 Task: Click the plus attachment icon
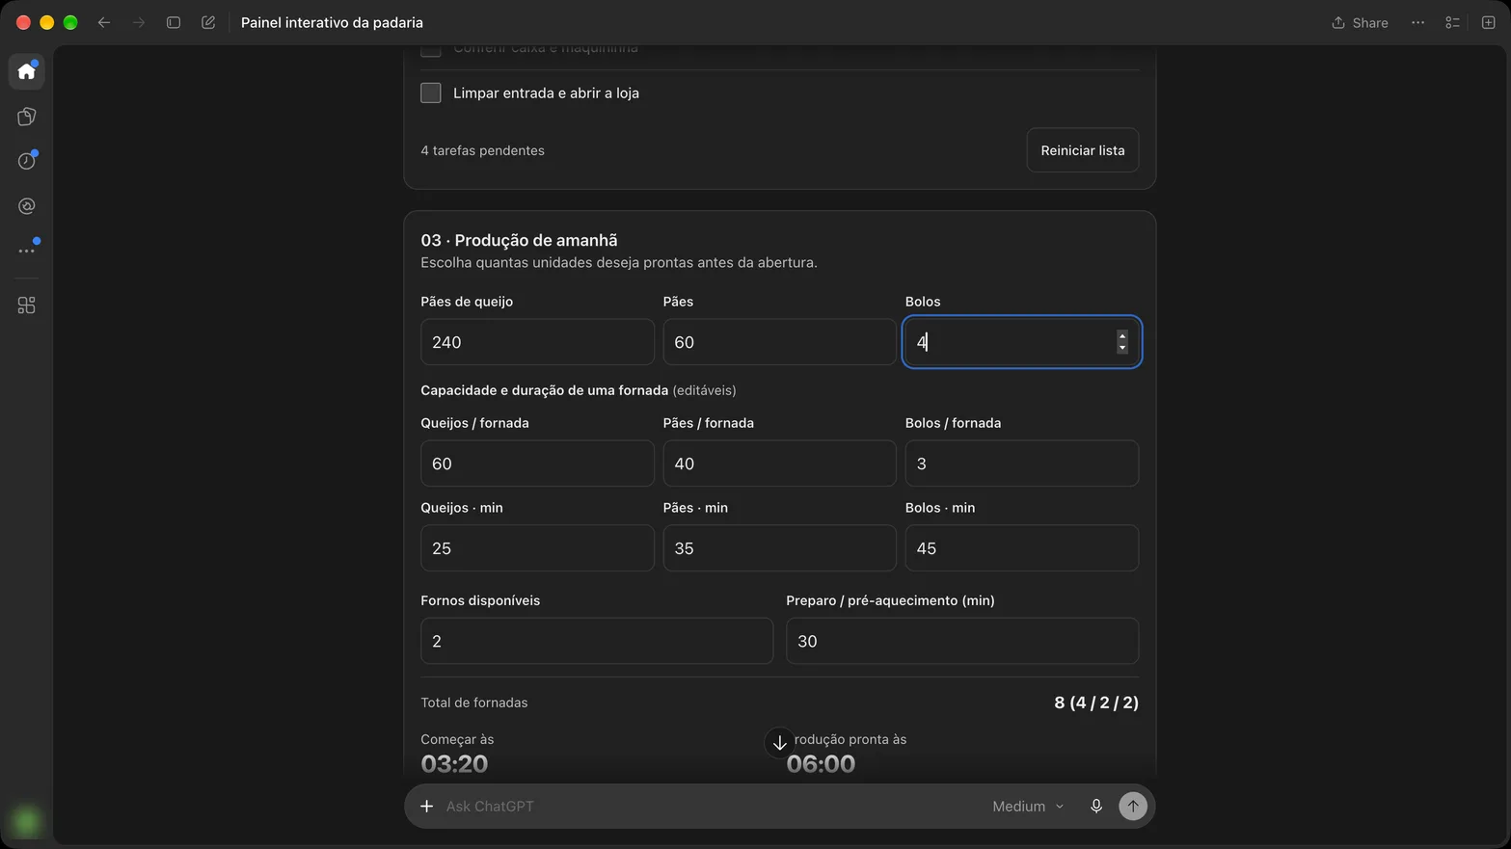click(426, 806)
